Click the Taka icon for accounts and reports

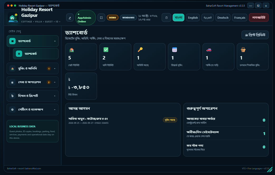point(12,96)
